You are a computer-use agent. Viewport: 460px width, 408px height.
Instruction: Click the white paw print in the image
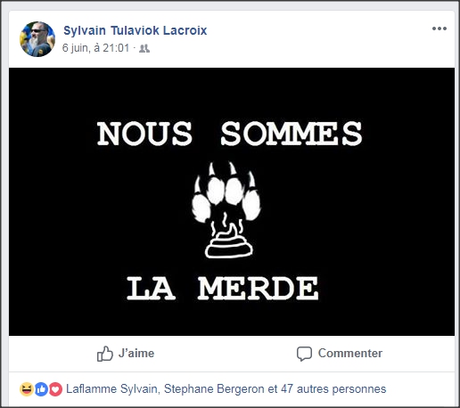(x=226, y=192)
